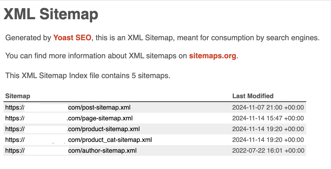
Task: Open the product_cat-sitemap.xml URL
Action: coord(79,140)
